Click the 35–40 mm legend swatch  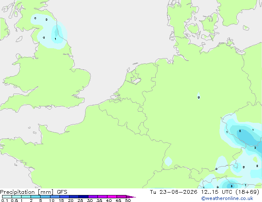click(x=102, y=197)
